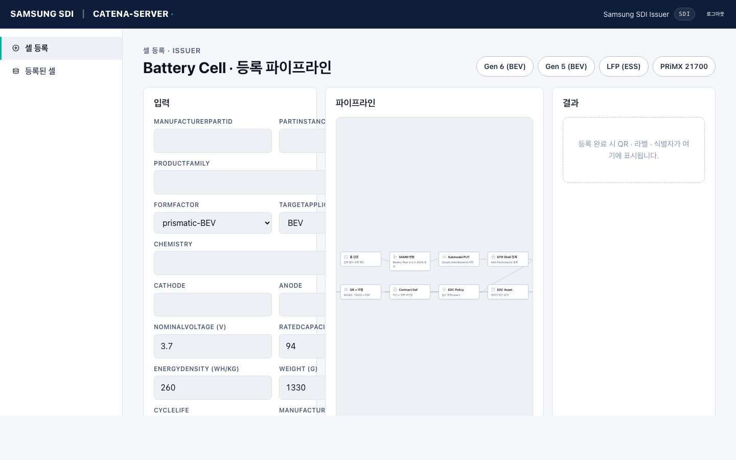736x460 pixels.
Task: Click the Contract Def document icon
Action: (395, 290)
